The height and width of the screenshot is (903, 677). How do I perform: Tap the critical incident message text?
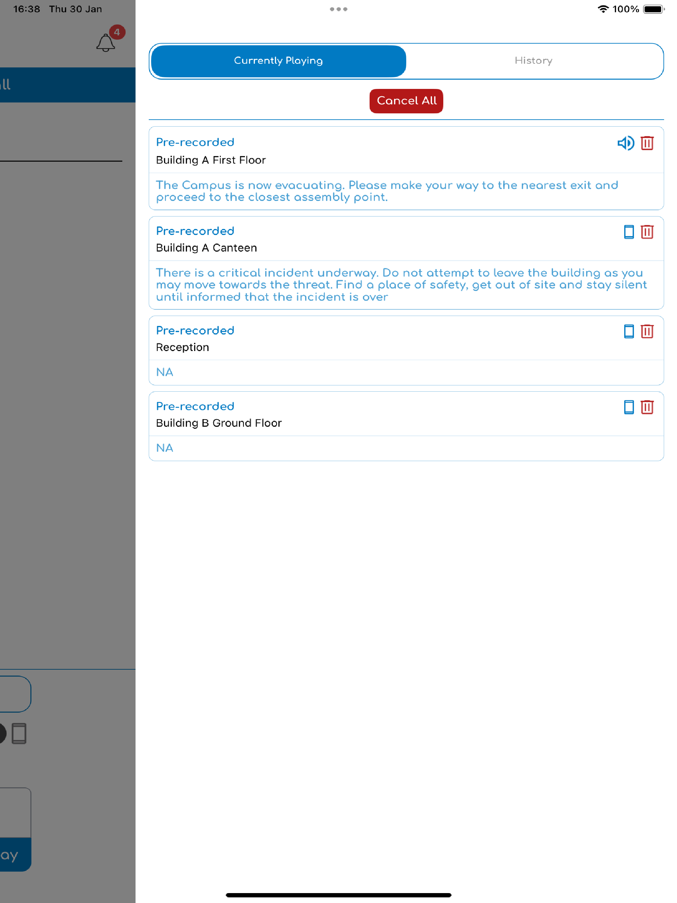point(401,285)
